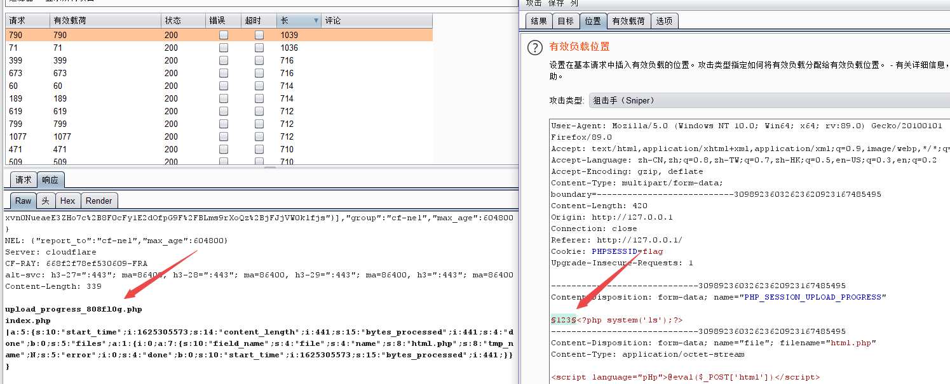Image resolution: width=950 pixels, height=384 pixels.
Task: Tick the 错误 checkbox for request 1077
Action: tap(224, 136)
